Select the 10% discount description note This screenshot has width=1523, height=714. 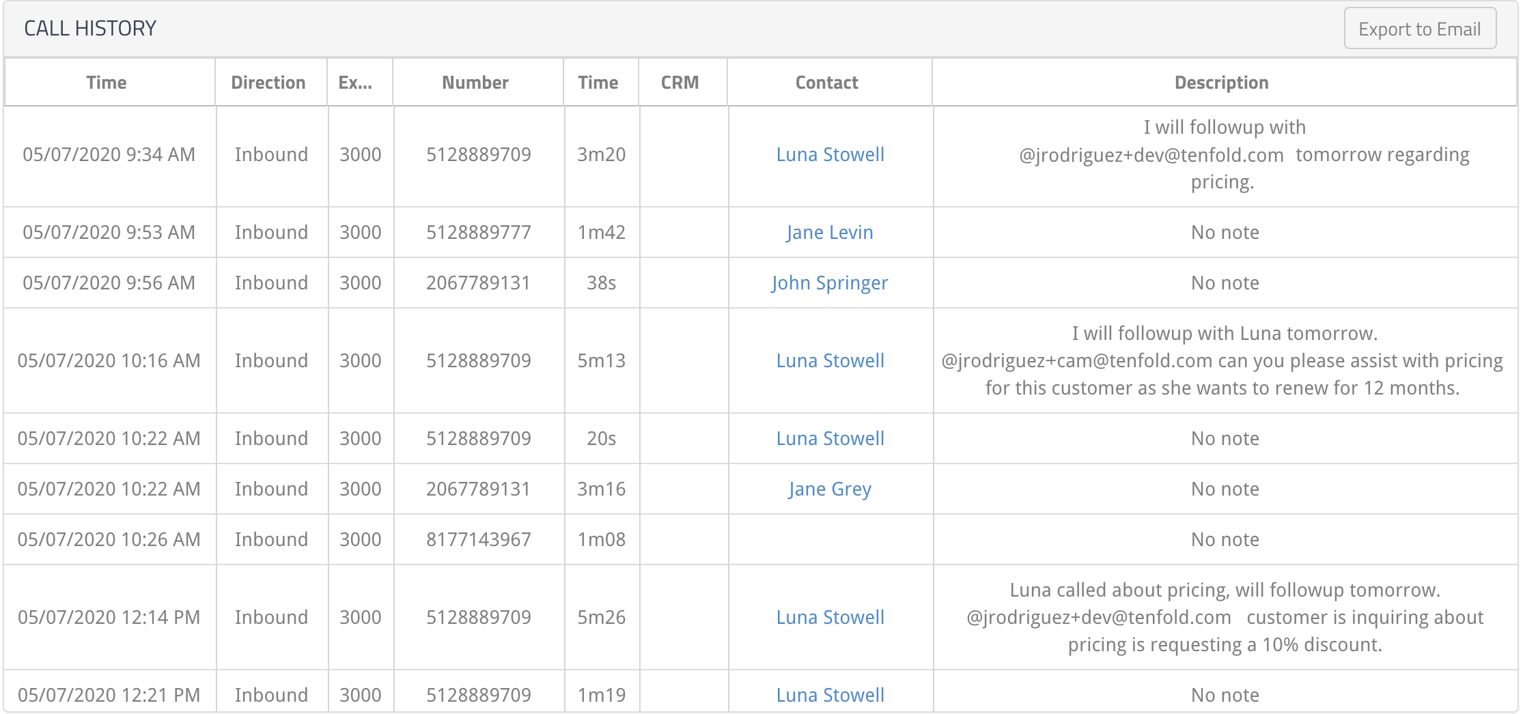click(1225, 618)
